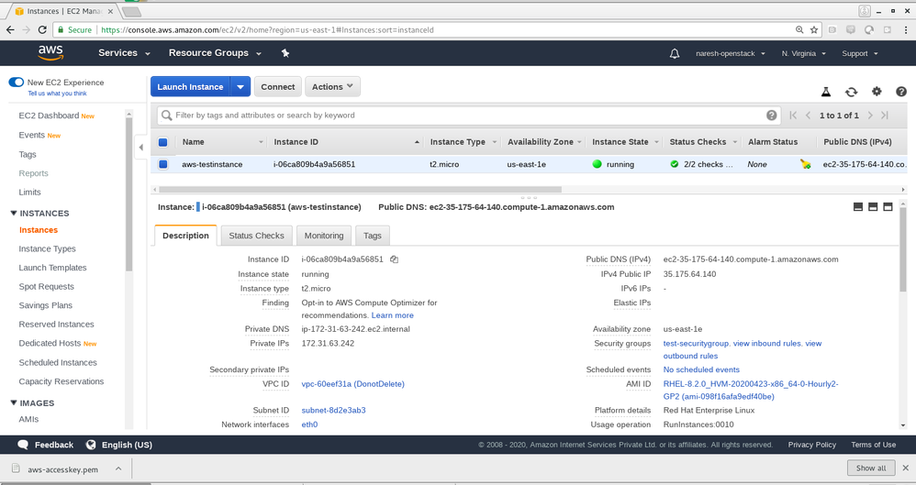
Task: Open the test-securitygroup link
Action: (696, 344)
